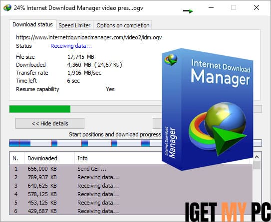
Task: Open the Options on completion tab
Action: click(x=123, y=25)
